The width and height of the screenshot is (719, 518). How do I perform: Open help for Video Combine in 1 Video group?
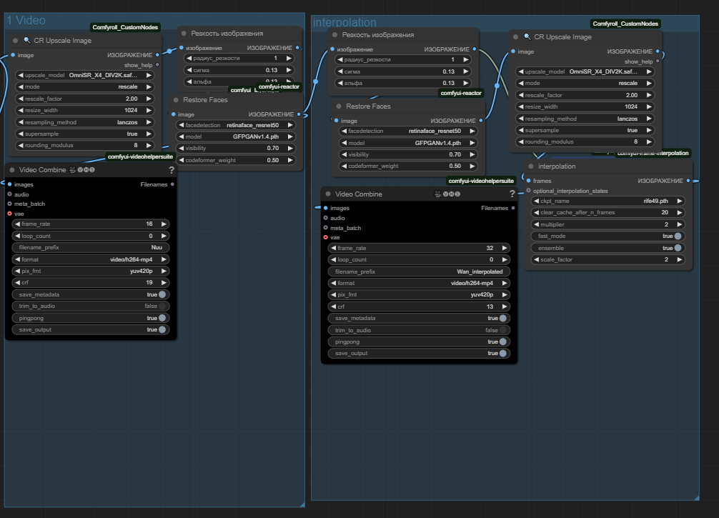click(x=172, y=170)
